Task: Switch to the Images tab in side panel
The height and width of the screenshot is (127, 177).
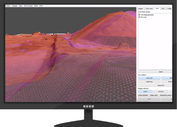Action: tap(141, 8)
